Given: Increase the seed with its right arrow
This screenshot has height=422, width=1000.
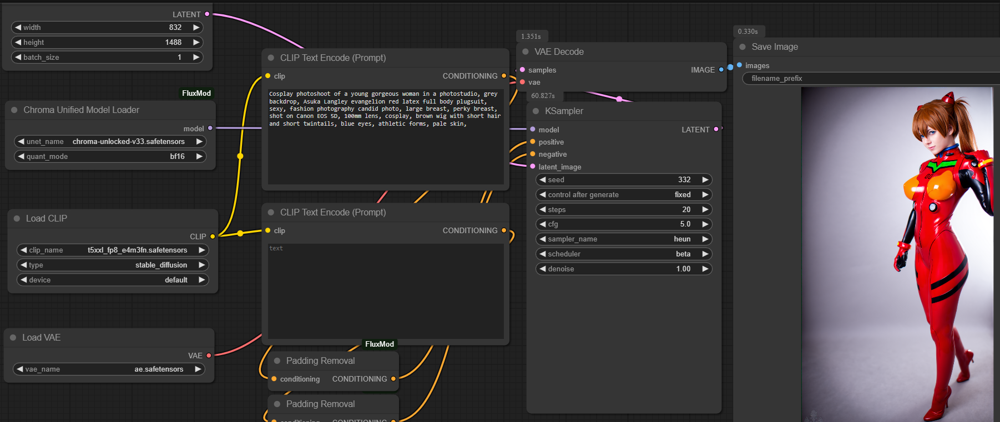Looking at the screenshot, I should 705,180.
